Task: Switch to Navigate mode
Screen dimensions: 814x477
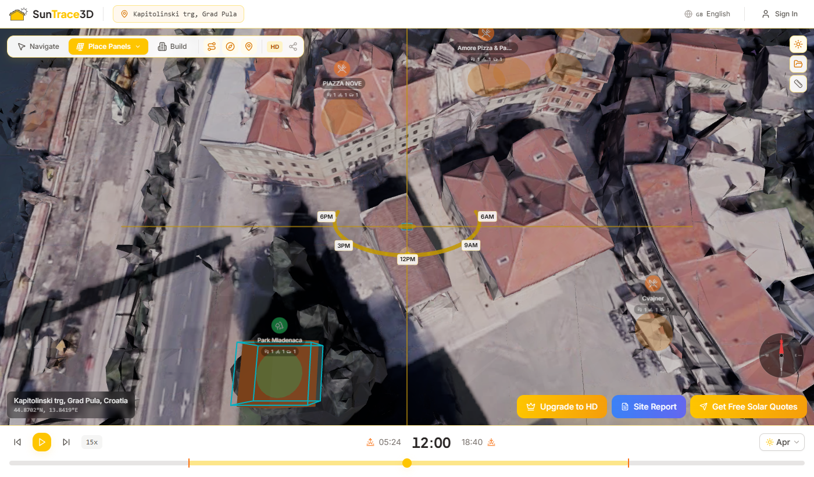Action: pos(38,47)
